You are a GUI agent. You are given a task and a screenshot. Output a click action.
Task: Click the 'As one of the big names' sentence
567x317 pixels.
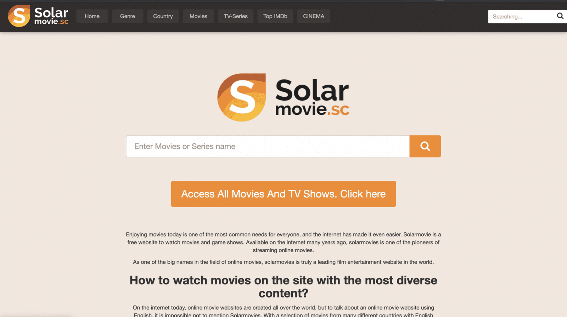[283, 262]
